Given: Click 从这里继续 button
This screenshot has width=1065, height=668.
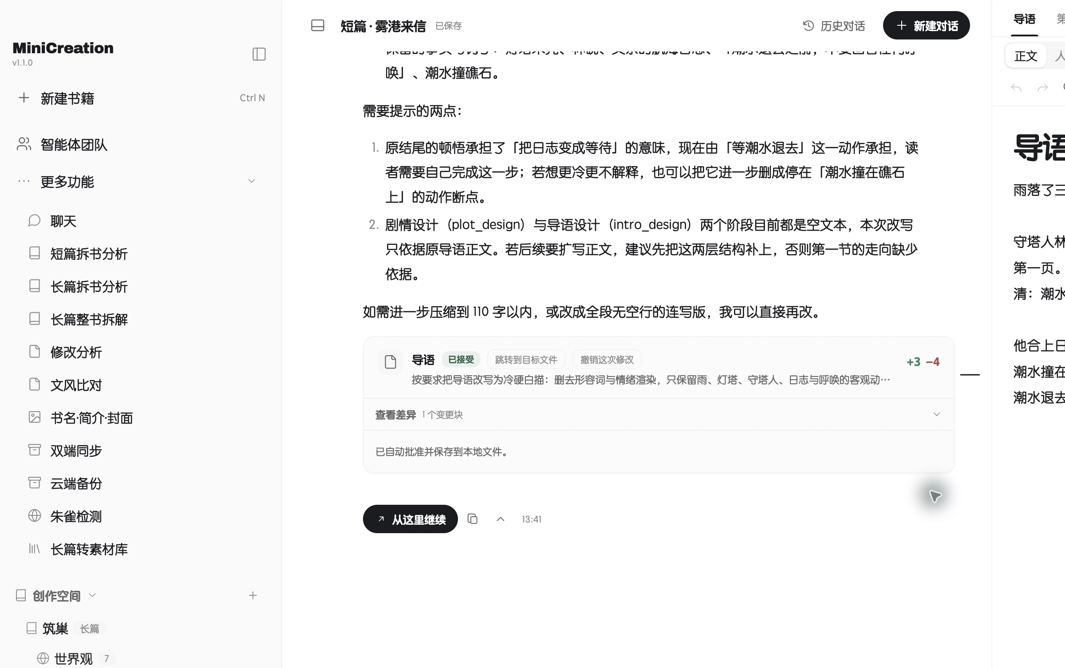Looking at the screenshot, I should pos(410,519).
